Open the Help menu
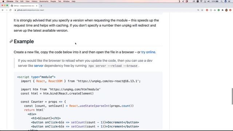233x131 pixels. [74, 1]
